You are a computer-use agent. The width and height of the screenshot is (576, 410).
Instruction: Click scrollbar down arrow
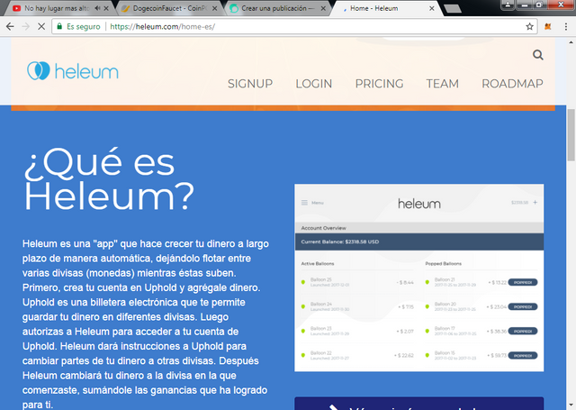click(571, 406)
